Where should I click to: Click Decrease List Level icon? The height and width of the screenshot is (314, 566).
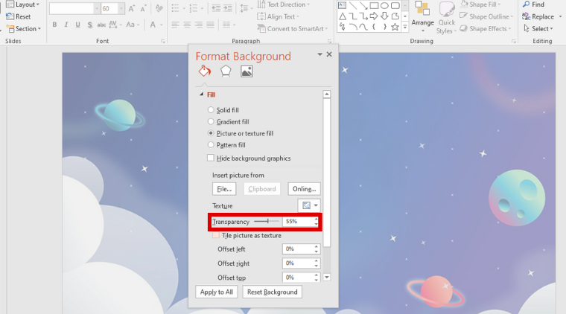pyautogui.click(x=216, y=8)
